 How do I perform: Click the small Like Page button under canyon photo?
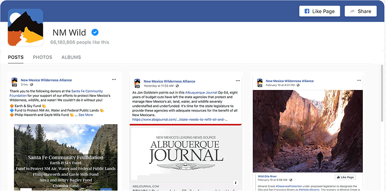pyautogui.click(x=344, y=177)
